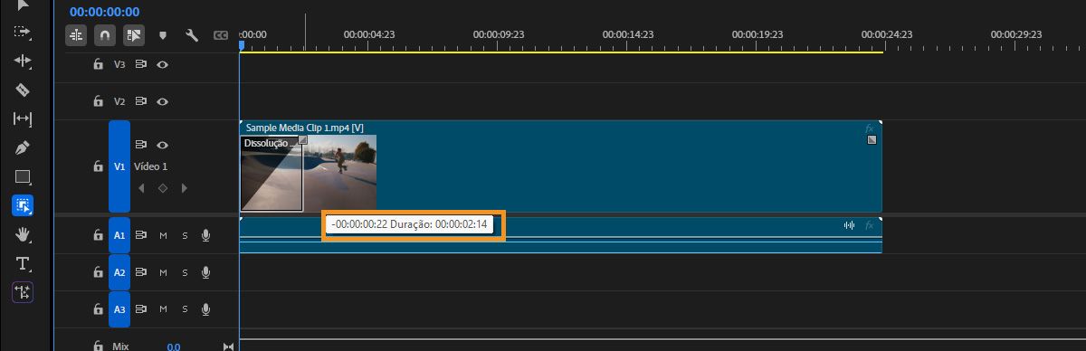Toggle lock on audio track A3
This screenshot has height=351, width=1086.
click(98, 309)
